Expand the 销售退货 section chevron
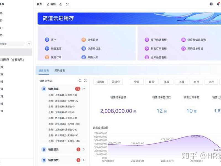Image resolution: width=221 pixels, height=166 pixels. tap(84, 149)
